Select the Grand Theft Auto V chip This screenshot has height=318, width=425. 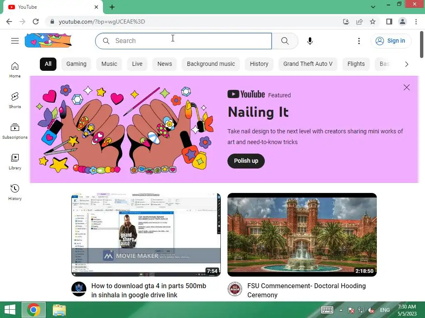pyautogui.click(x=308, y=64)
